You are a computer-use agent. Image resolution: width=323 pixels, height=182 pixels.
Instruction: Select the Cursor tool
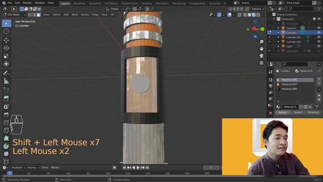(6, 31)
